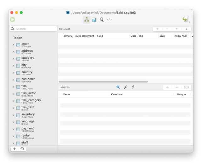Expand the film table
Screen dimensions: 201x165
13,87
